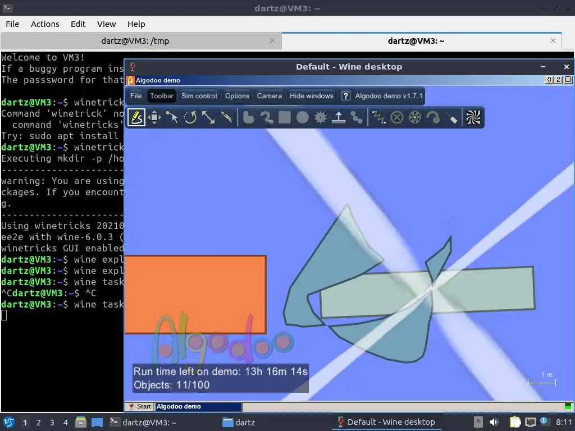Open the clipboard manager tray icon
This screenshot has width=575, height=431.
(x=515, y=422)
